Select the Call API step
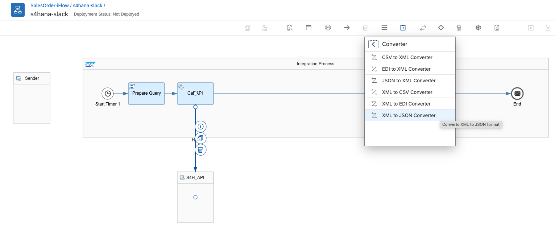Image resolution: width=555 pixels, height=227 pixels. pos(195,94)
